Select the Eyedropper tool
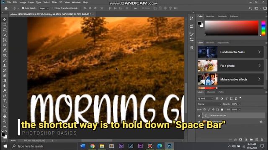 [5, 50]
